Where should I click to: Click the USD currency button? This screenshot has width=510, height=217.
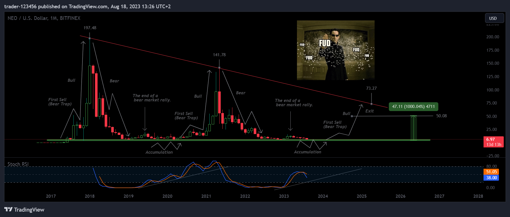[x=494, y=18]
